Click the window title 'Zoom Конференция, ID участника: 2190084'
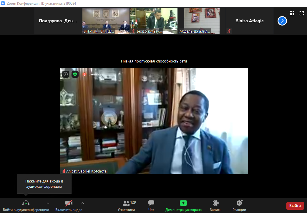The image size is (307, 213). coord(41,3)
